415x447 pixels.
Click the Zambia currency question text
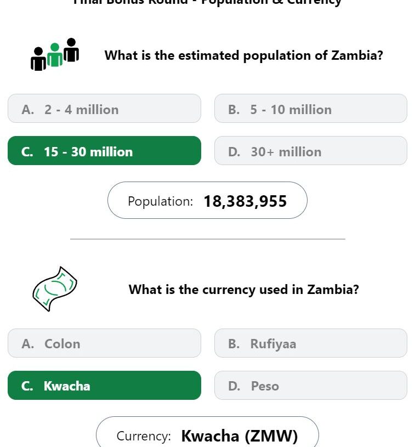coord(244,290)
